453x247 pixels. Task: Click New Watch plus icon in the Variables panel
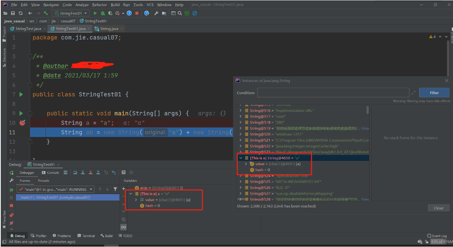tap(124, 189)
